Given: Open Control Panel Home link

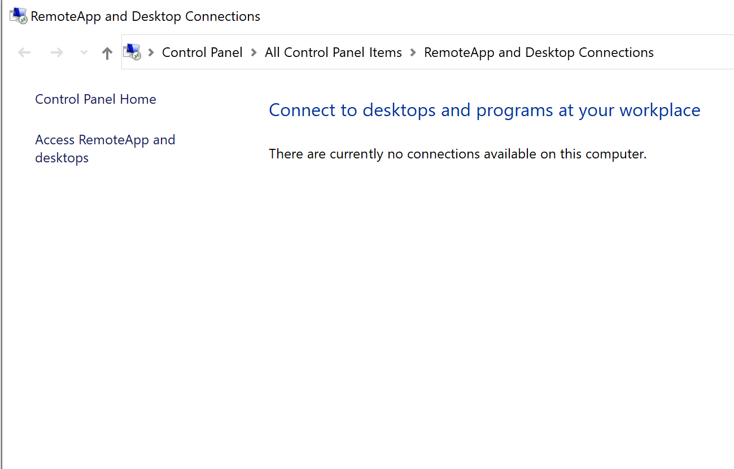Looking at the screenshot, I should click(x=95, y=99).
